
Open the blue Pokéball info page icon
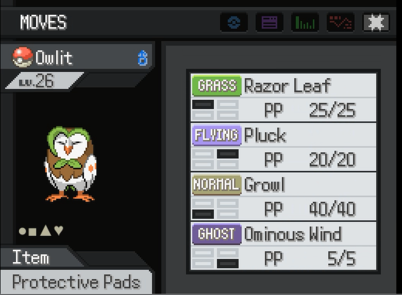pyautogui.click(x=234, y=22)
